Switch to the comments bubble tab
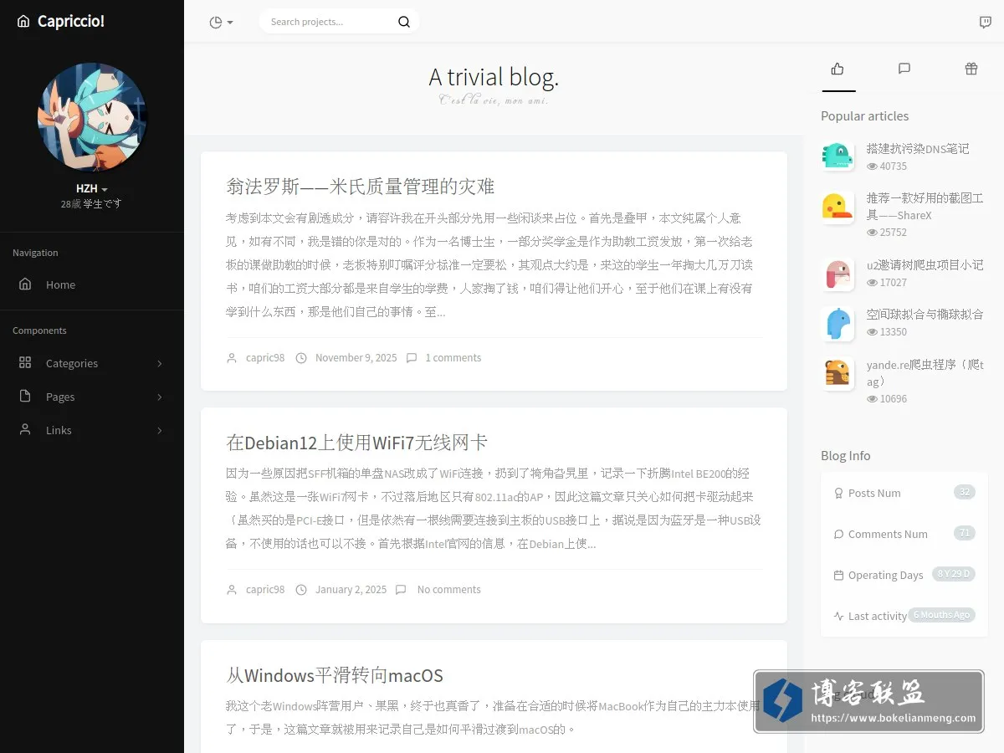The image size is (1004, 753). point(904,69)
